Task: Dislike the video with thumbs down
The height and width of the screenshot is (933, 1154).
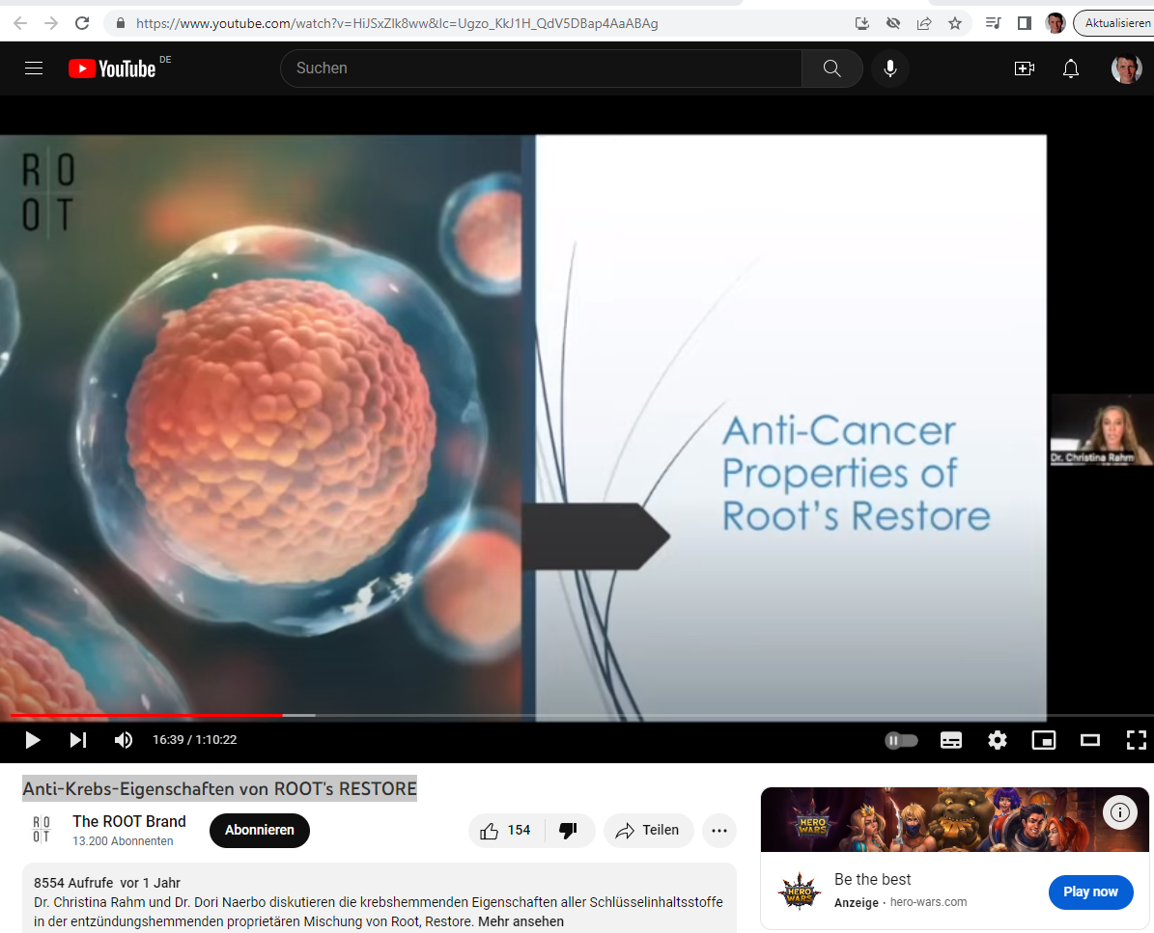Action: pos(568,830)
